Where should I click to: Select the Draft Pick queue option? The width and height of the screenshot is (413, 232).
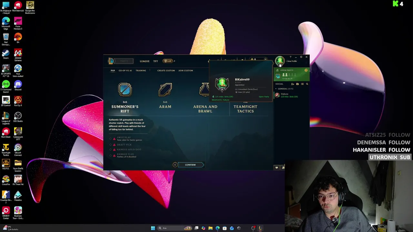click(x=122, y=145)
